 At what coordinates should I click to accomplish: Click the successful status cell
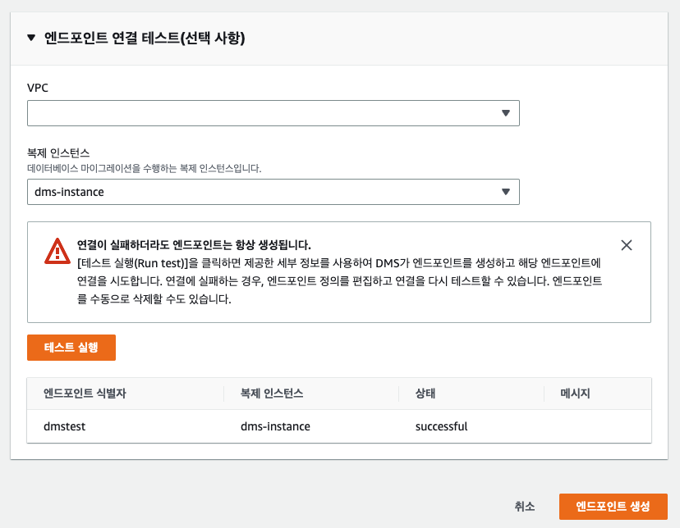(442, 426)
